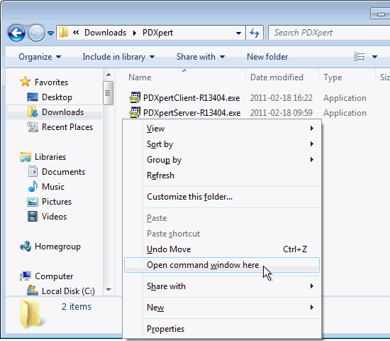The height and width of the screenshot is (341, 390).
Task: Select the PDXpertClient-R13404.exe file icon
Action: pyautogui.click(x=135, y=97)
